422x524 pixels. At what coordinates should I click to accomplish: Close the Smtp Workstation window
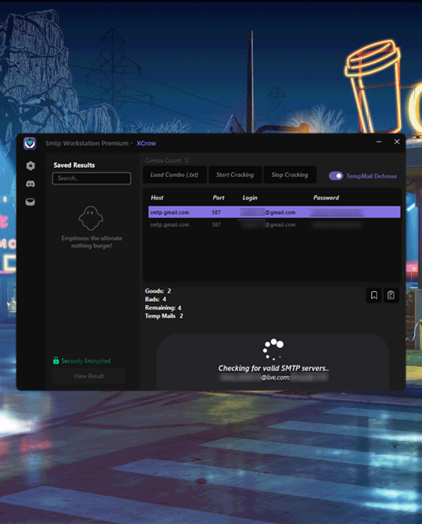click(x=397, y=142)
